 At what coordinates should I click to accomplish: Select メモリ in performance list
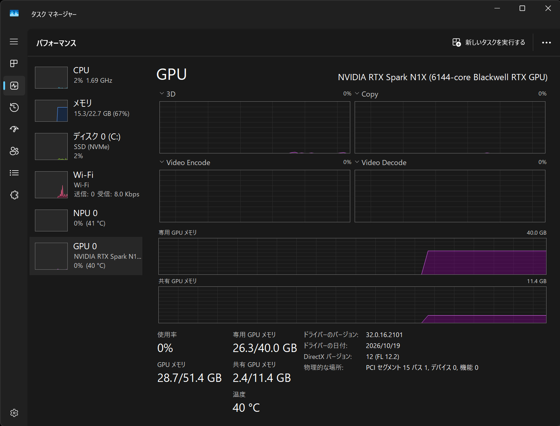click(86, 110)
